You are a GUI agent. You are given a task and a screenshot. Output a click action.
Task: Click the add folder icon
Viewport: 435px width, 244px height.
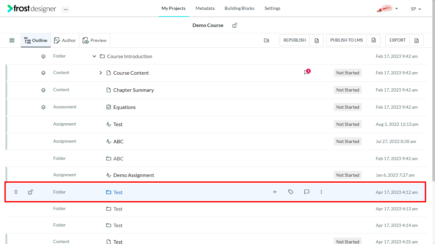tap(267, 40)
